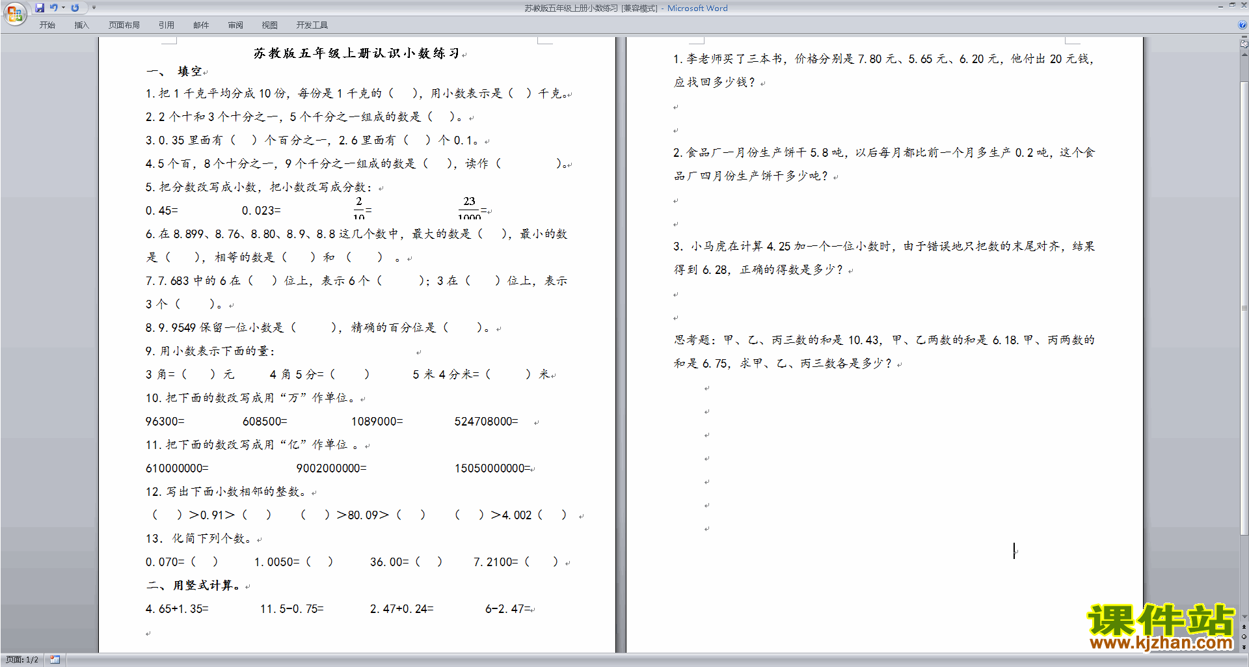Click the fraction 23/1000 in question 5
This screenshot has width=1249, height=667.
pyautogui.click(x=469, y=209)
